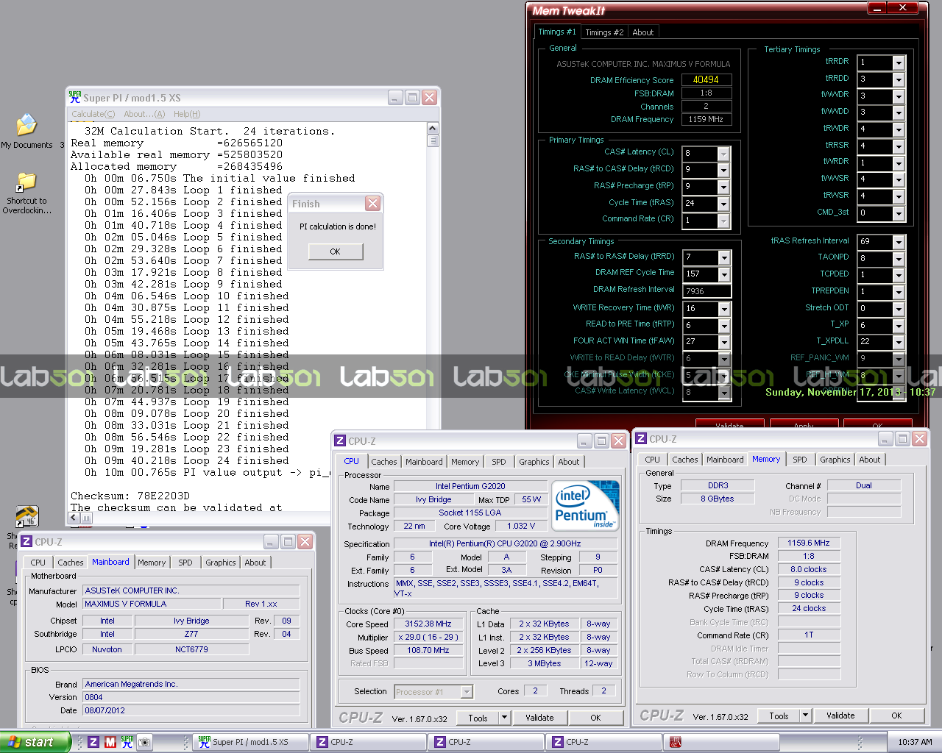This screenshot has width=942, height=753.
Task: Click Validate in the CPU-Z Memory window
Action: pos(840,715)
